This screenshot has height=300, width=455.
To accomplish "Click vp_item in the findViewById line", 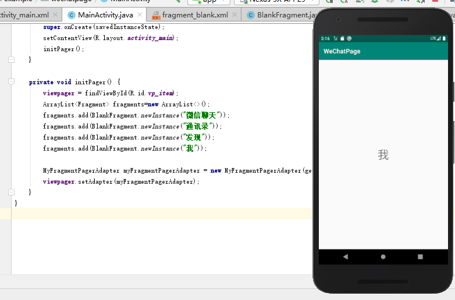I will pos(161,93).
